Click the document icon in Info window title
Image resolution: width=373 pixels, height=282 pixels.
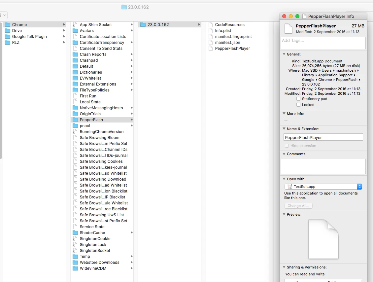pos(304,16)
